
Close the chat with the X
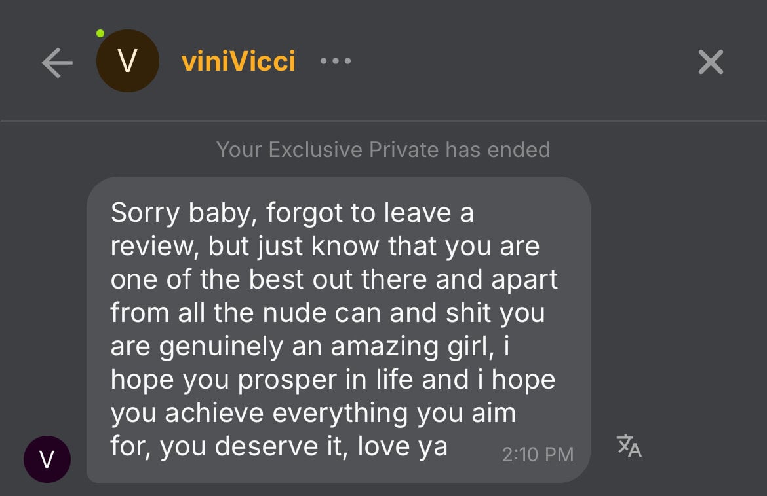click(x=711, y=62)
